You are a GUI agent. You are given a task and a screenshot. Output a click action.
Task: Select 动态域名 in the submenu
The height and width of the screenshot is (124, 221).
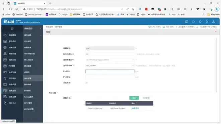point(28,41)
